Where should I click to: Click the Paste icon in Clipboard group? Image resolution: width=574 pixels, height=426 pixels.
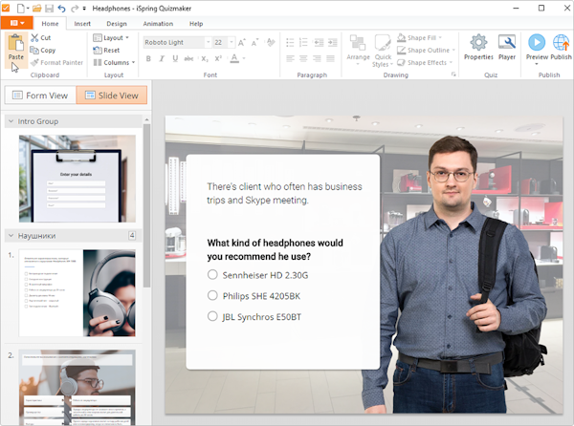coord(15,44)
